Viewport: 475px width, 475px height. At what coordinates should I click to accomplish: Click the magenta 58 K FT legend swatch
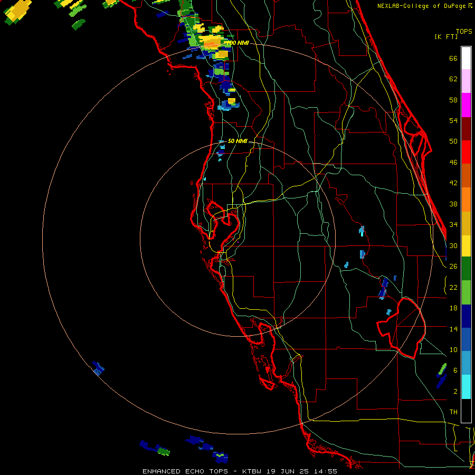466,105
